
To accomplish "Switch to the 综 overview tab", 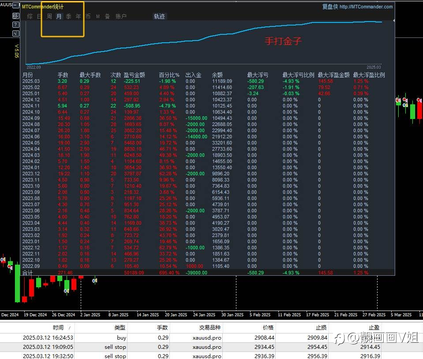I will point(30,16).
